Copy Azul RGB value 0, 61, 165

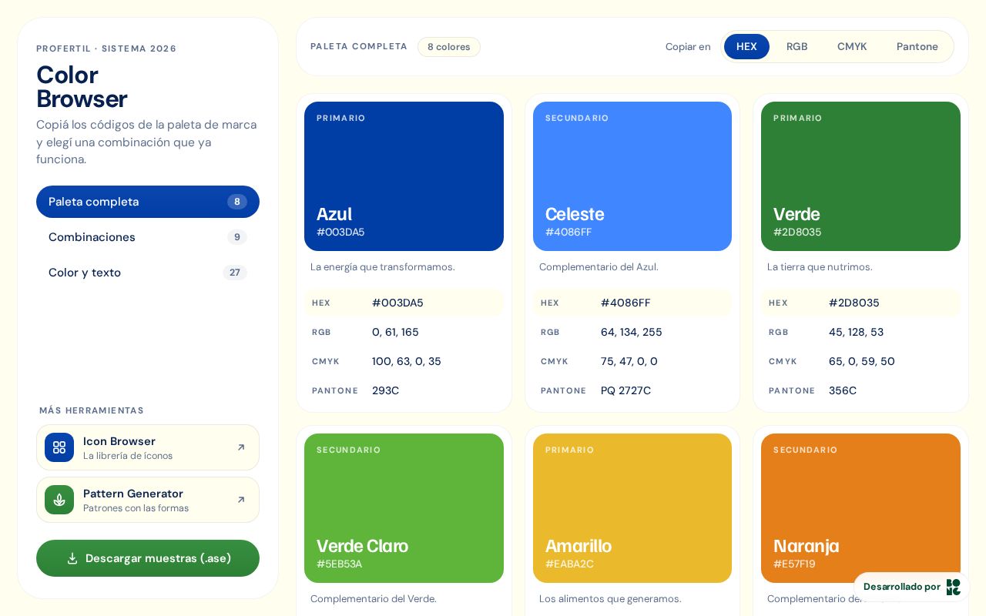coord(404,332)
